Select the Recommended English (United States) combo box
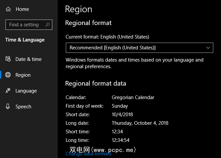 (x=132, y=48)
